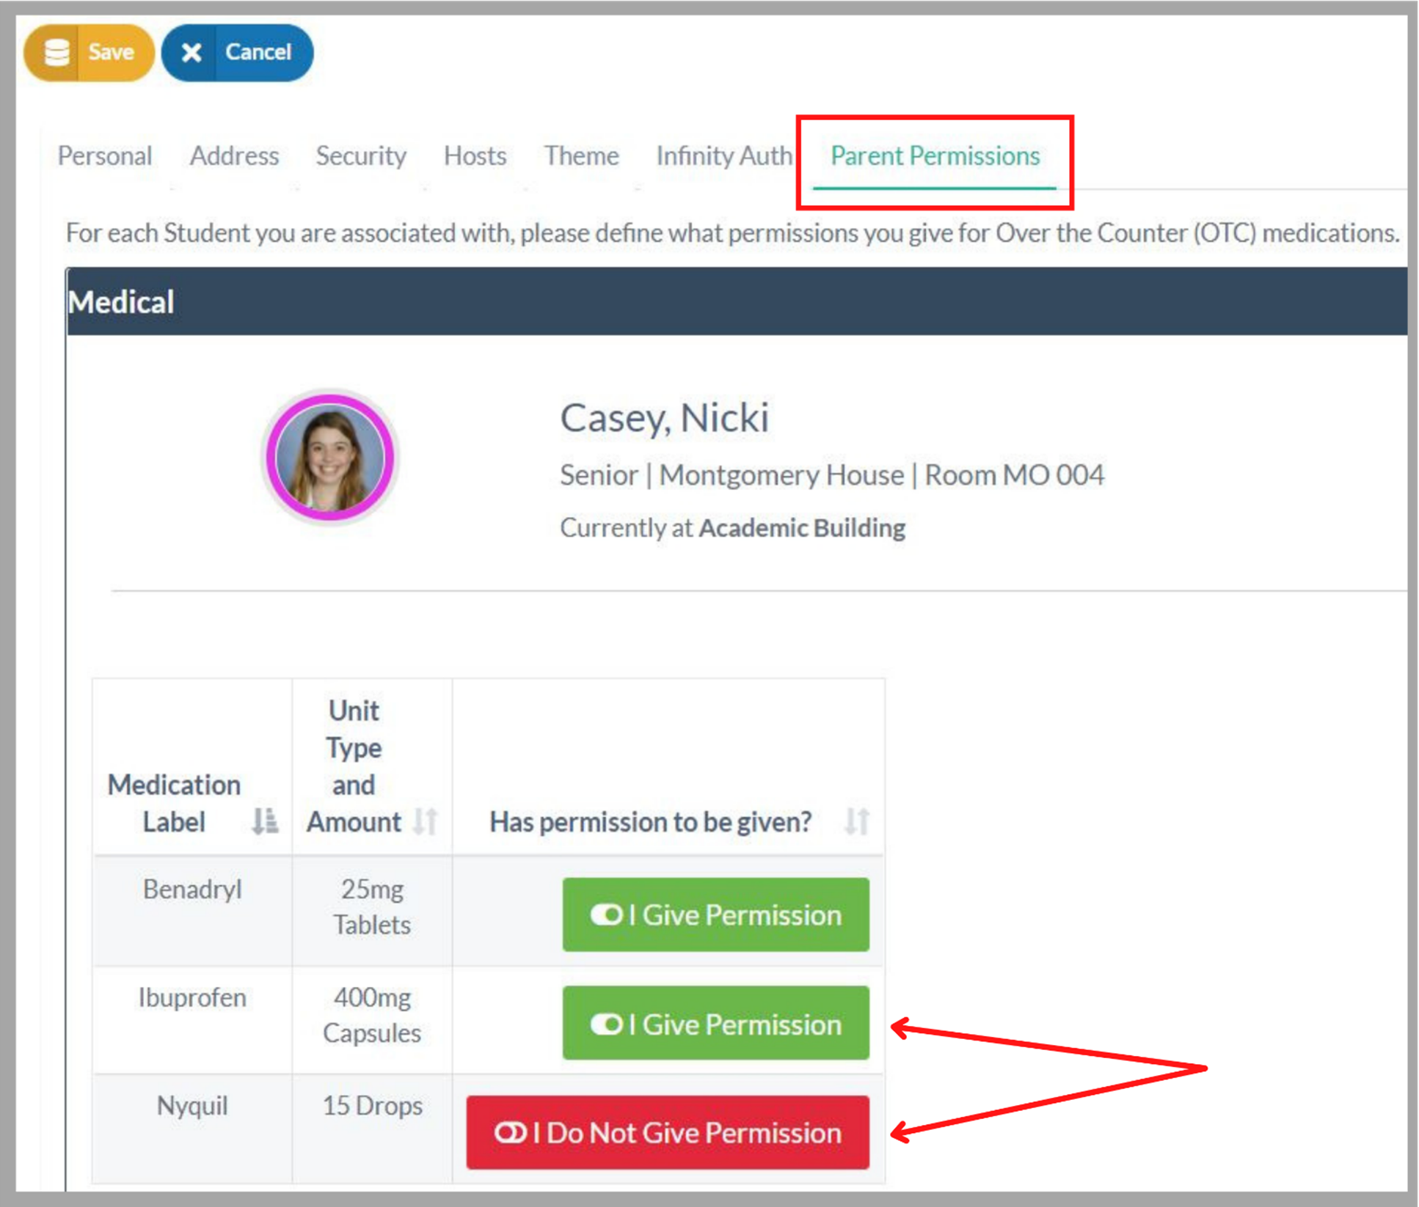Sort by the Medication Label column icon
Image resolution: width=1419 pixels, height=1207 pixels.
[264, 821]
